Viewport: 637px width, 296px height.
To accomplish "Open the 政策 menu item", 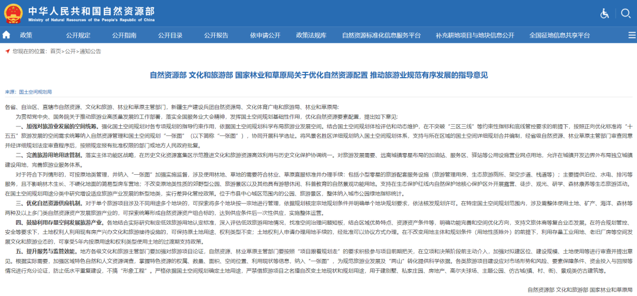I will pyautogui.click(x=26, y=35).
